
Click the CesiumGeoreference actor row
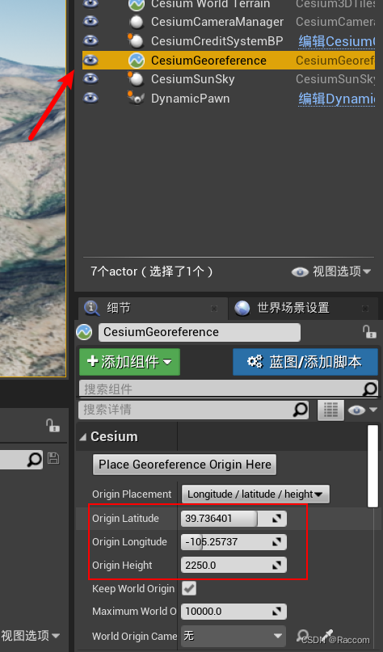pos(229,61)
